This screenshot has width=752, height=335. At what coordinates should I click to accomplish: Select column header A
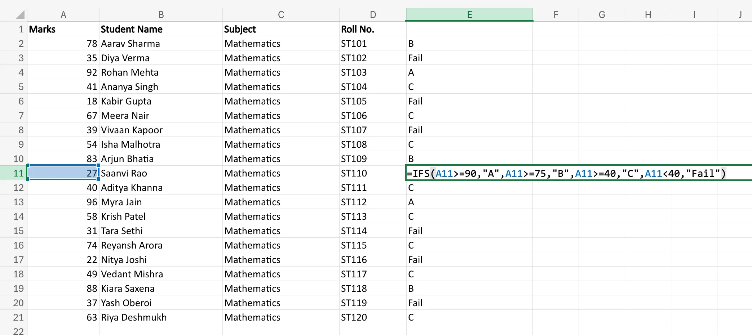pos(63,14)
